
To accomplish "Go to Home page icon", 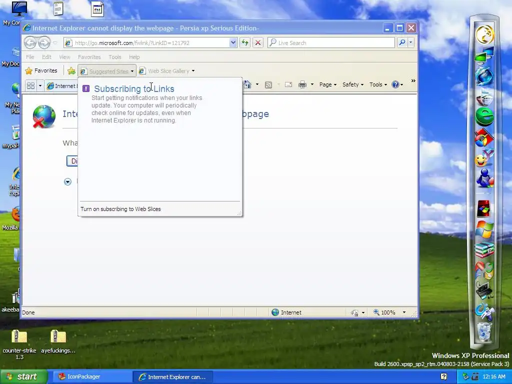I will (x=247, y=84).
